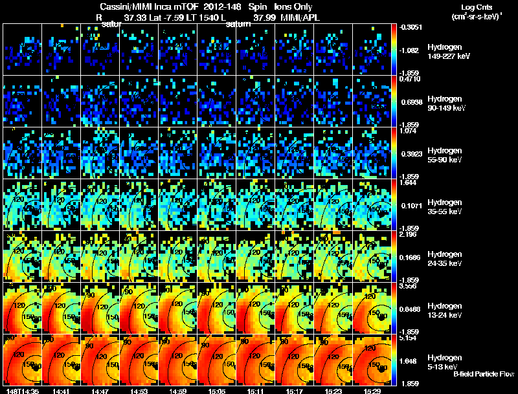Click the color bar for 149-227 keV row
This screenshot has width=518, height=394.
394,50
